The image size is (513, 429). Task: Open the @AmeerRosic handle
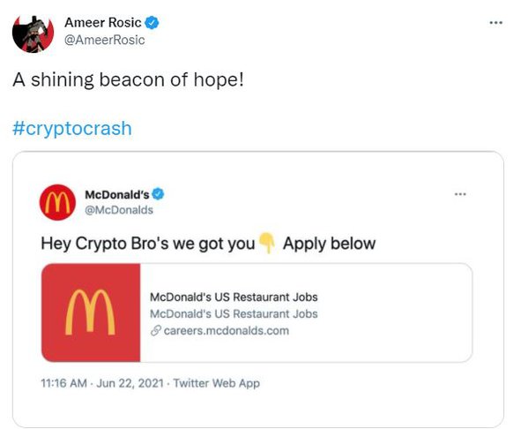[x=105, y=40]
